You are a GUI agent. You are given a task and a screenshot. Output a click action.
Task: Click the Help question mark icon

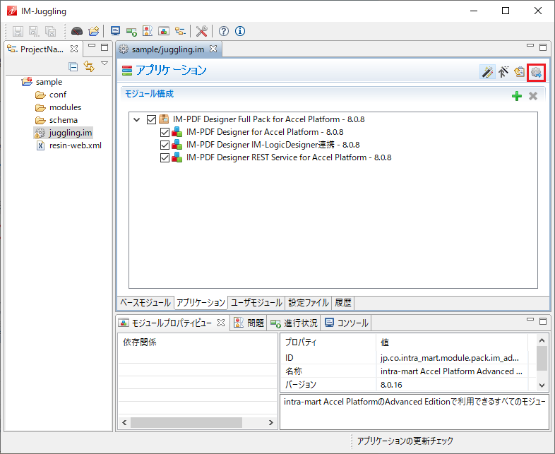223,31
